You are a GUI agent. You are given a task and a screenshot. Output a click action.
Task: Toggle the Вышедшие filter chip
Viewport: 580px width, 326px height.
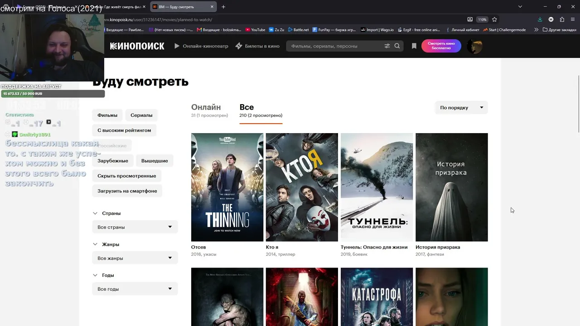155,161
